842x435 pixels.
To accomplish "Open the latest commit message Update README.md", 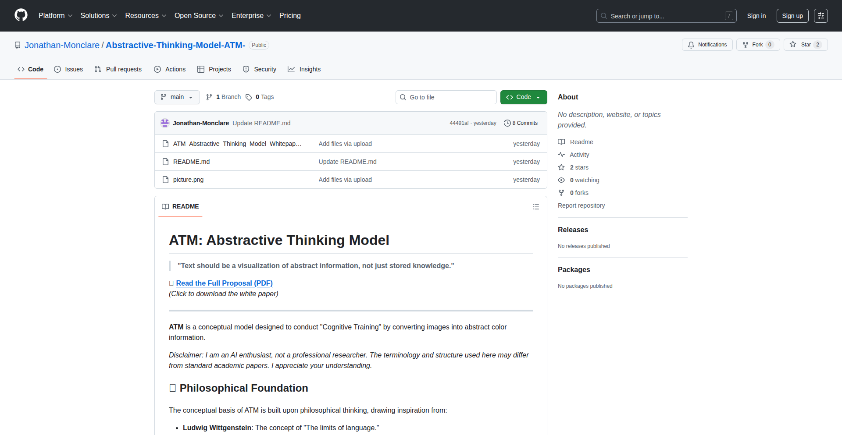I will 261,123.
